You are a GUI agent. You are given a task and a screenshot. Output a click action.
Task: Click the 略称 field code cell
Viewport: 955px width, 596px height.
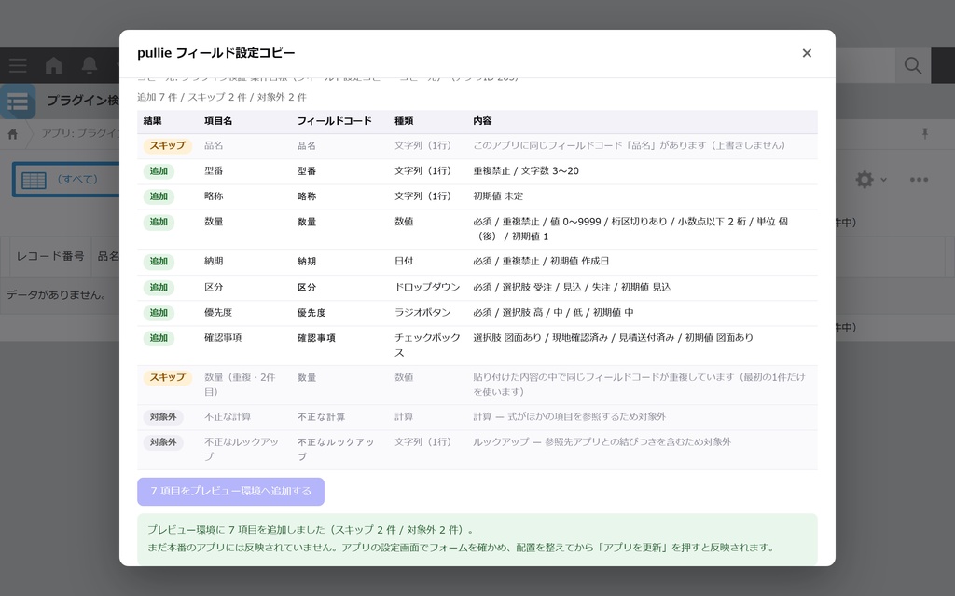pyautogui.click(x=307, y=196)
